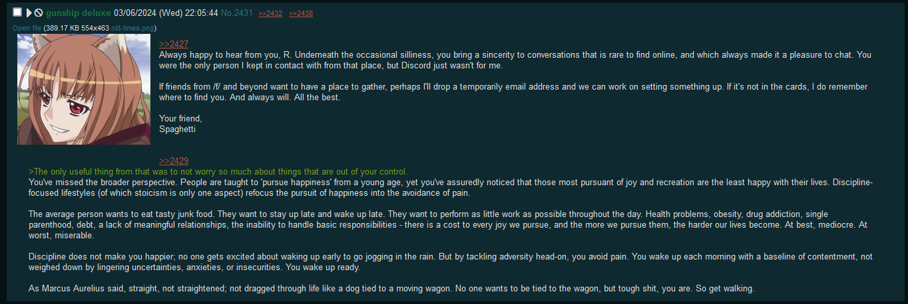Click the Marcus Aurelius closing paragraph

pos(391,288)
